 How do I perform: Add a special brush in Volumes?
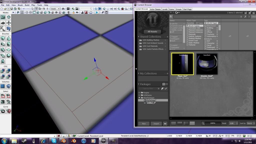coord(3,86)
